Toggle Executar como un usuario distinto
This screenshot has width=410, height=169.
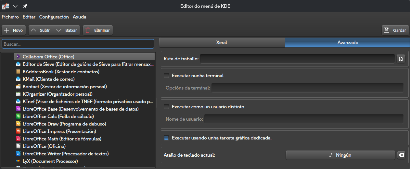click(x=167, y=107)
